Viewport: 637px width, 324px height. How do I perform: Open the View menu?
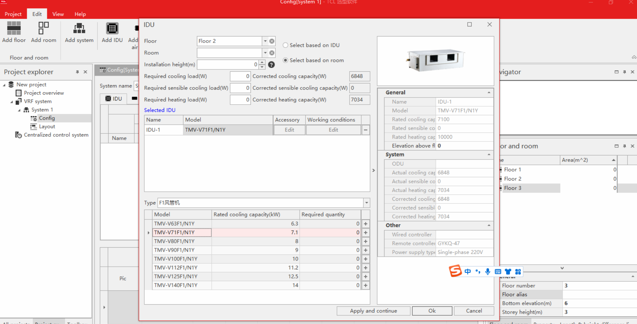coord(58,14)
